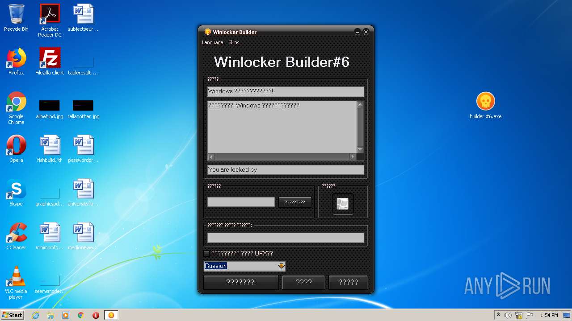Open Opera from taskbar
The image size is (572, 321).
[x=96, y=315]
